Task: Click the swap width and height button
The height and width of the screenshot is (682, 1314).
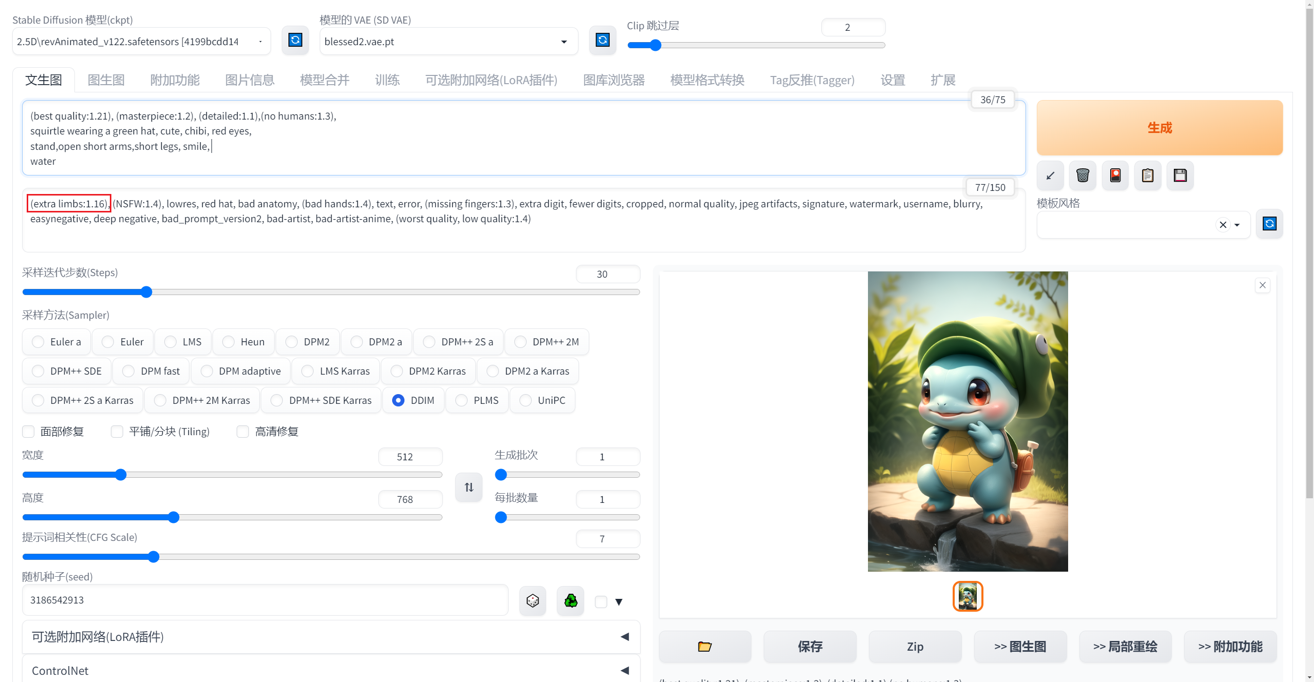Action: (x=469, y=487)
